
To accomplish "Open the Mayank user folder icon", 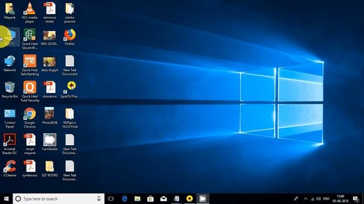I will (10, 11).
